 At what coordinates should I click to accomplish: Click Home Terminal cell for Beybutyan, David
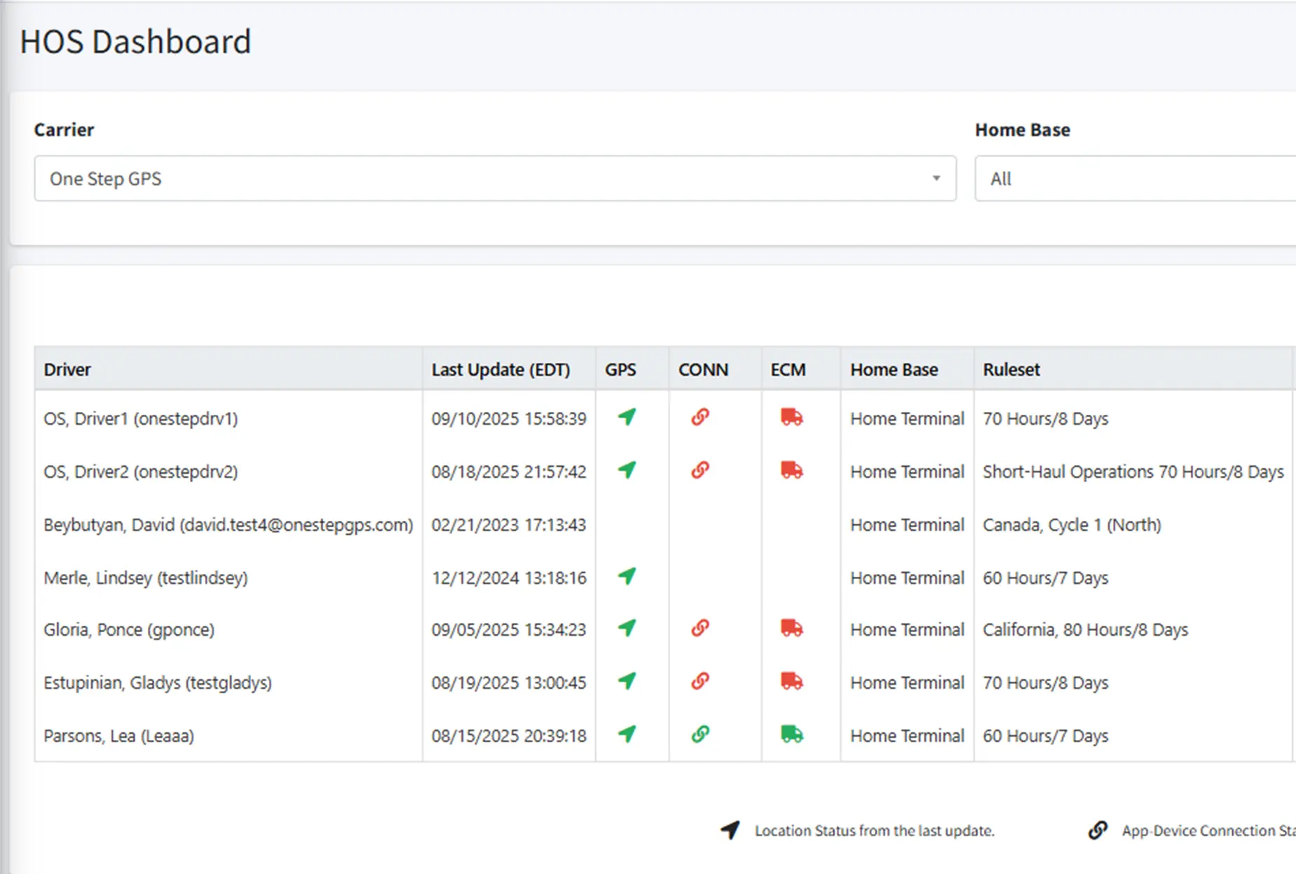908,525
